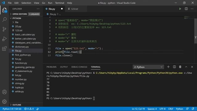Open the Explorer view in activity bar
The width and height of the screenshot is (197, 111).
click(x=4, y=10)
